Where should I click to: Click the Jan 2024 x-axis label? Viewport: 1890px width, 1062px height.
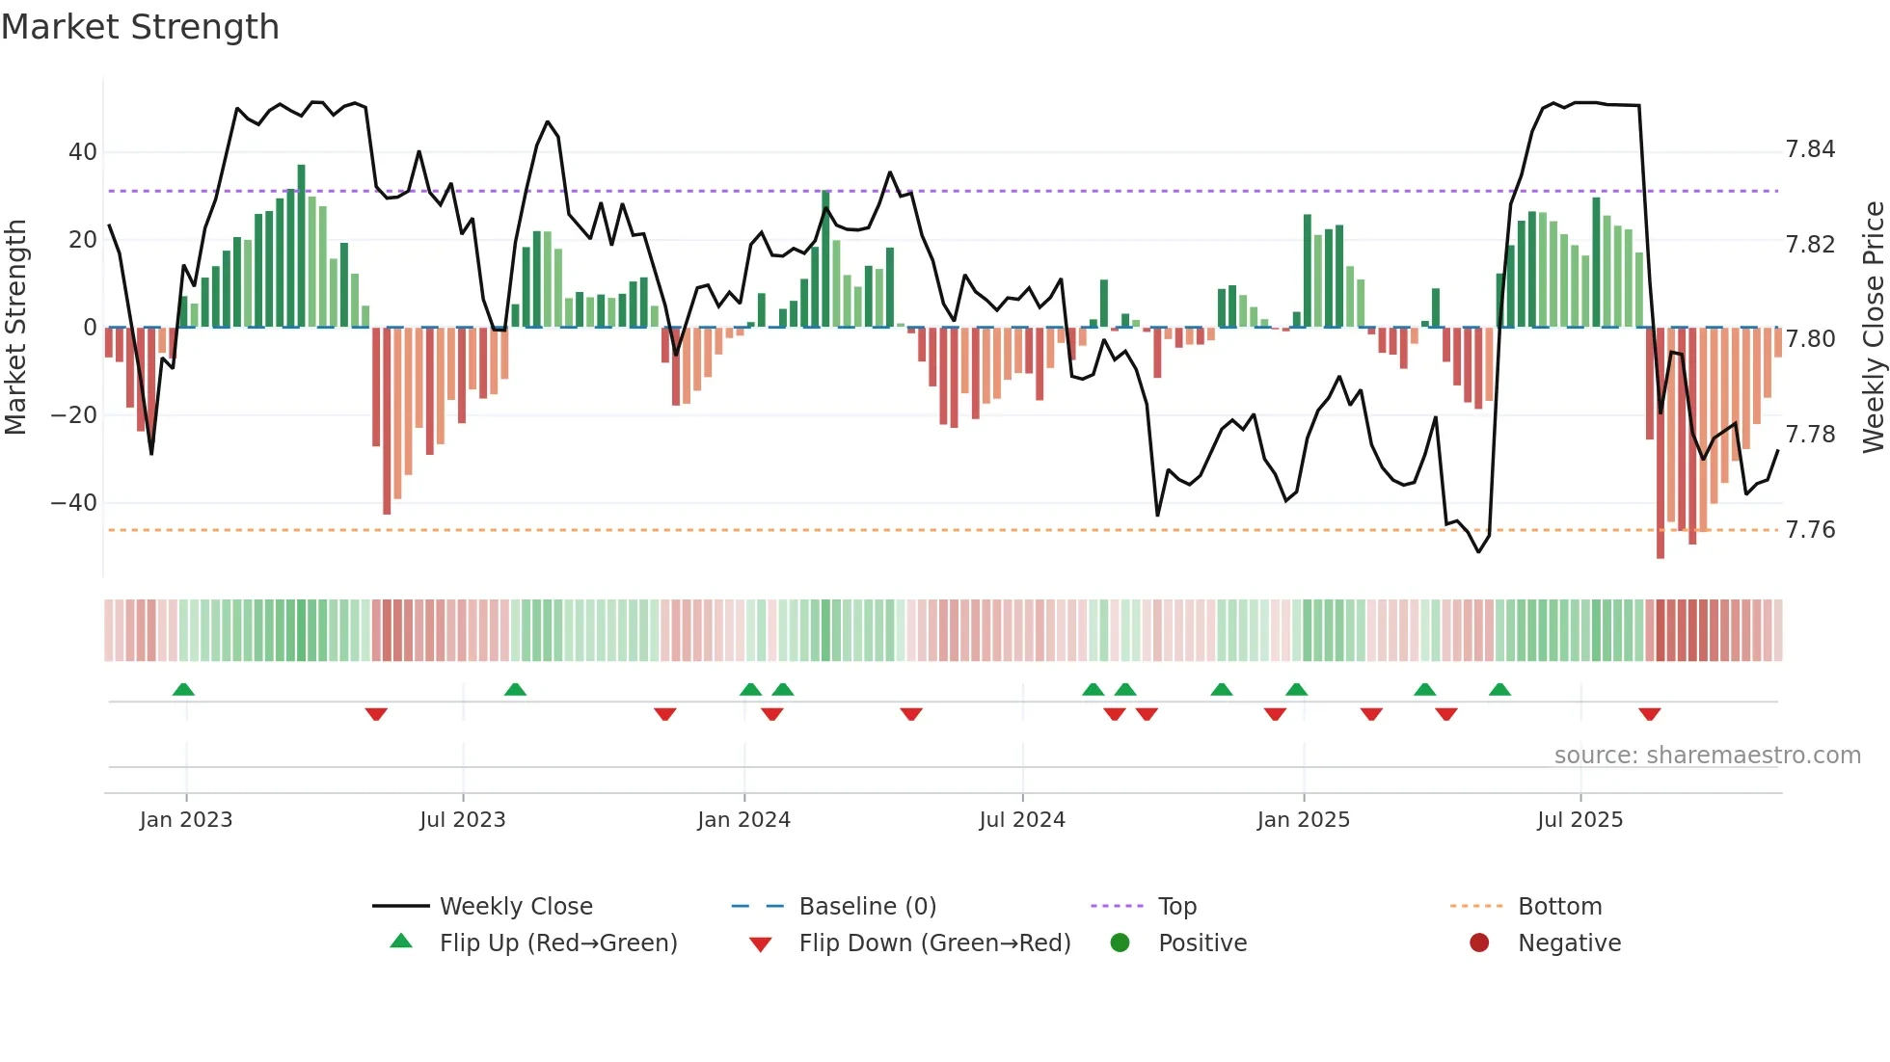(743, 819)
